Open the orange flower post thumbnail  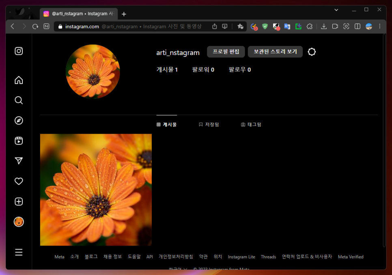point(96,190)
